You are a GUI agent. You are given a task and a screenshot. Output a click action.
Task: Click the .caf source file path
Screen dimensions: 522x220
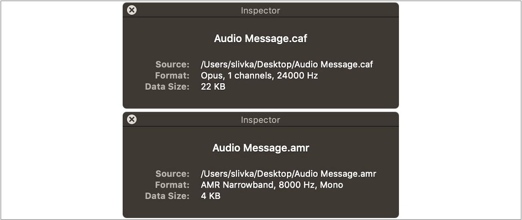click(287, 64)
